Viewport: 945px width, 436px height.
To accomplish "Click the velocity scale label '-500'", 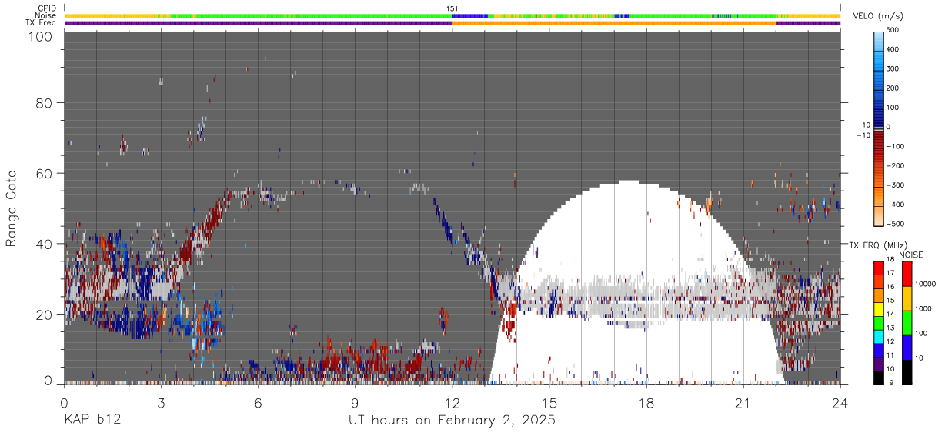I will 897,224.
